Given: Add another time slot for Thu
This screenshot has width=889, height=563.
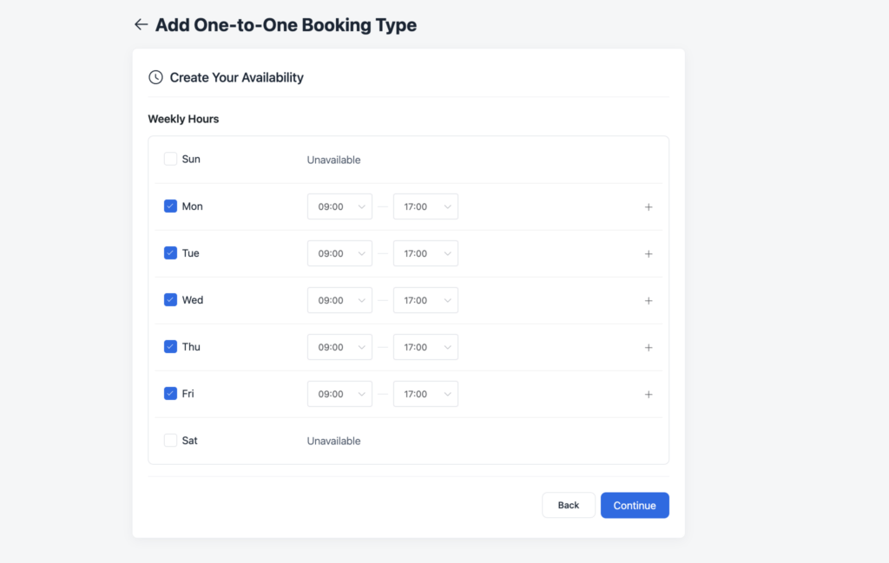Looking at the screenshot, I should [x=649, y=347].
